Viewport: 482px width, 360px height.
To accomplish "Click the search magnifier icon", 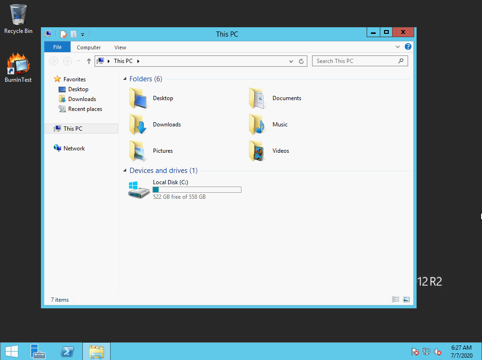I will pyautogui.click(x=401, y=61).
